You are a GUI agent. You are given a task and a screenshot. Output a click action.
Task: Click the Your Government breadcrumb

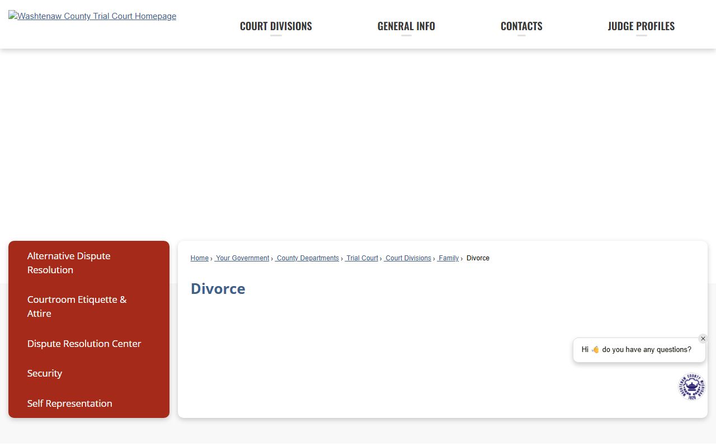point(242,258)
